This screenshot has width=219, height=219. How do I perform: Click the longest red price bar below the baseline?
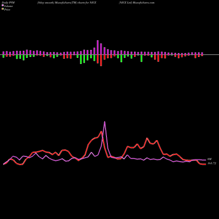[x=101, y=60]
